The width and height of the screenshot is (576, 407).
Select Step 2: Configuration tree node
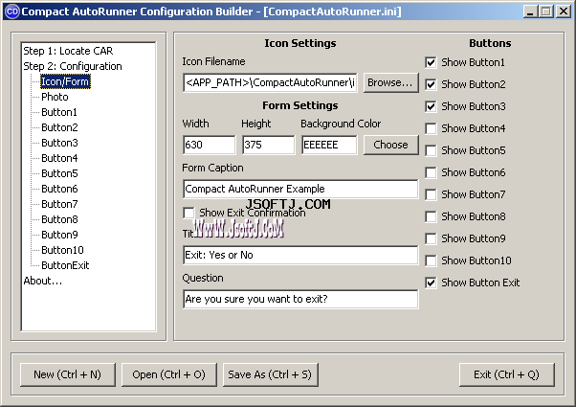[73, 66]
